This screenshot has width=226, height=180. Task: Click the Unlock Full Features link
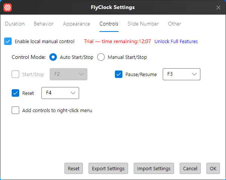coord(176,41)
